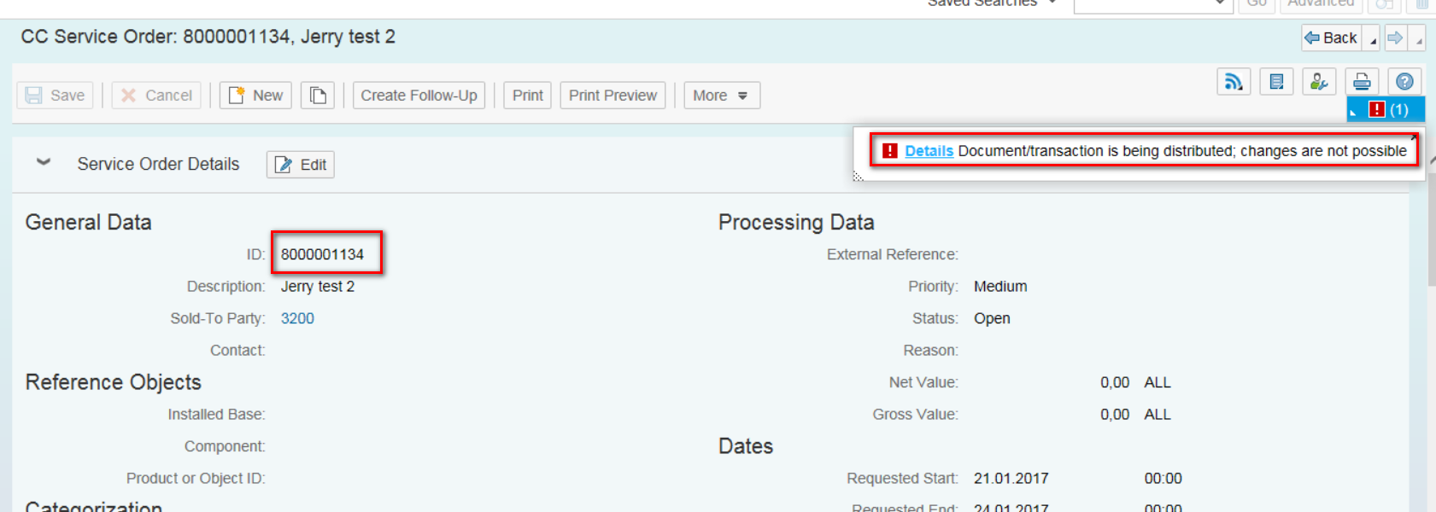
Task: Edit Service Order Details
Action: pos(301,165)
